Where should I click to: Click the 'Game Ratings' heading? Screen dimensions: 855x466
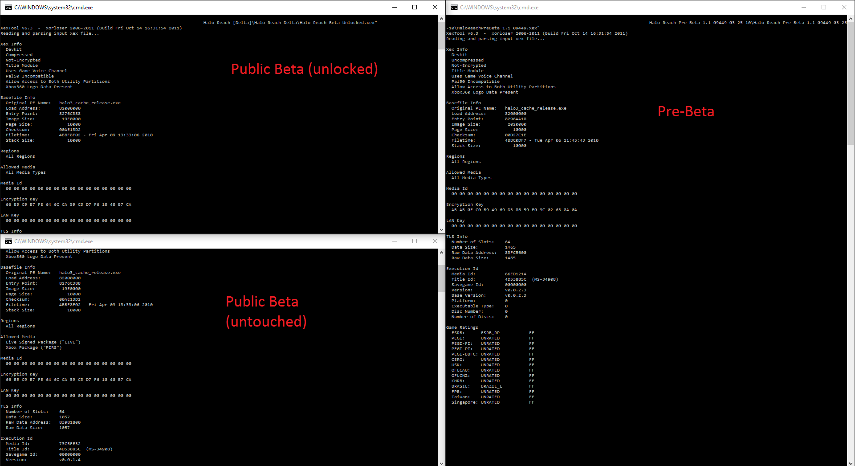tap(462, 327)
